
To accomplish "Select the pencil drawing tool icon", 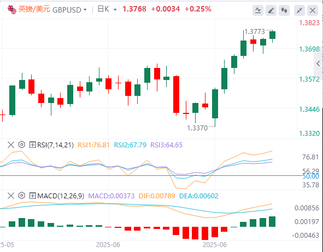I will click(x=271, y=10).
